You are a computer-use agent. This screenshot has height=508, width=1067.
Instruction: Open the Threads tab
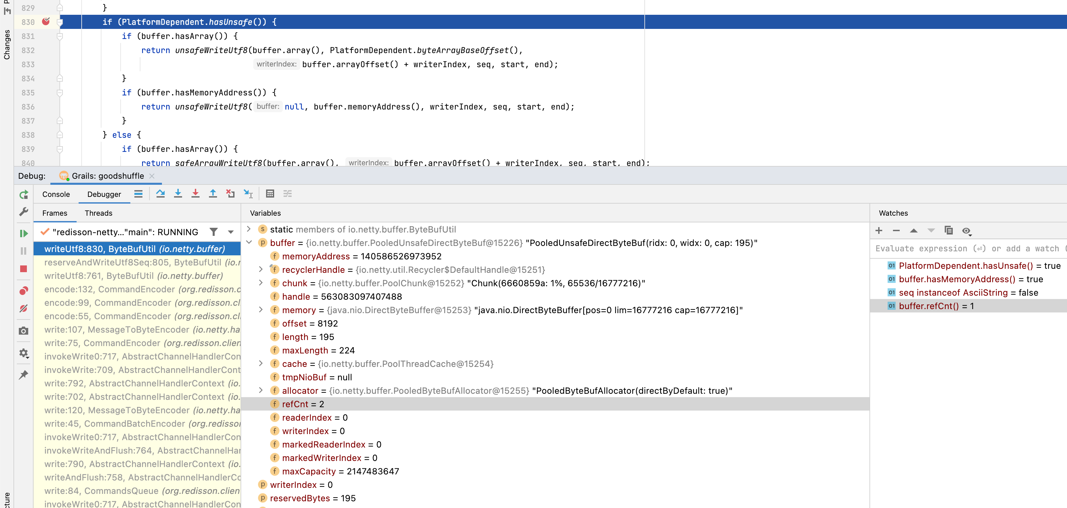click(98, 213)
